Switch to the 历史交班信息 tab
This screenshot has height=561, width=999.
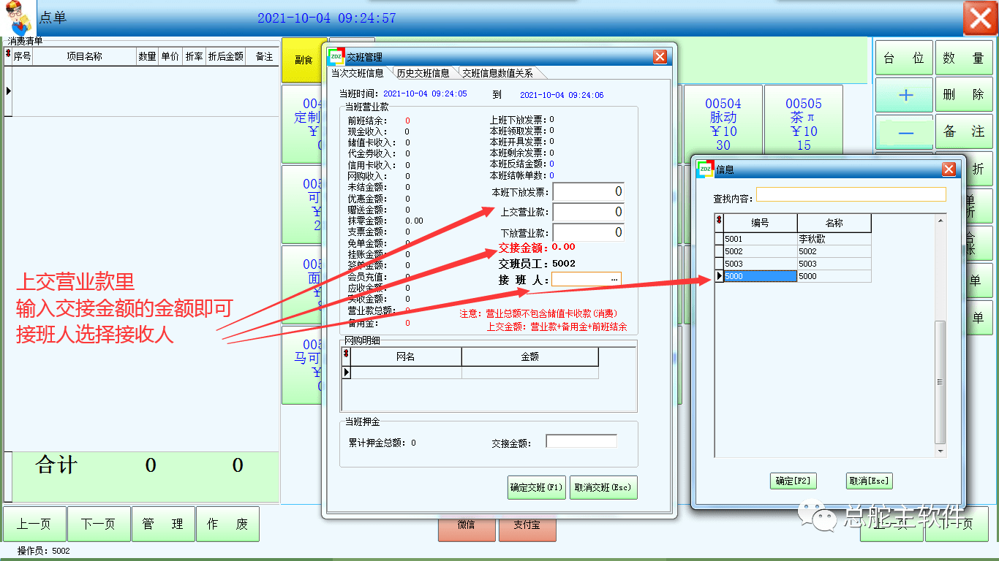[x=423, y=73]
